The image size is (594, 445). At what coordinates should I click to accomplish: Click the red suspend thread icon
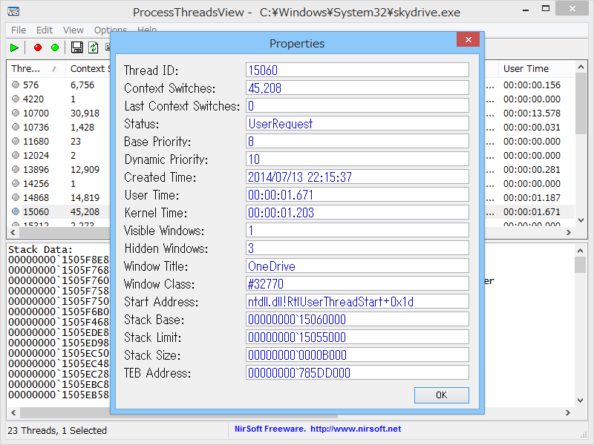coord(38,47)
